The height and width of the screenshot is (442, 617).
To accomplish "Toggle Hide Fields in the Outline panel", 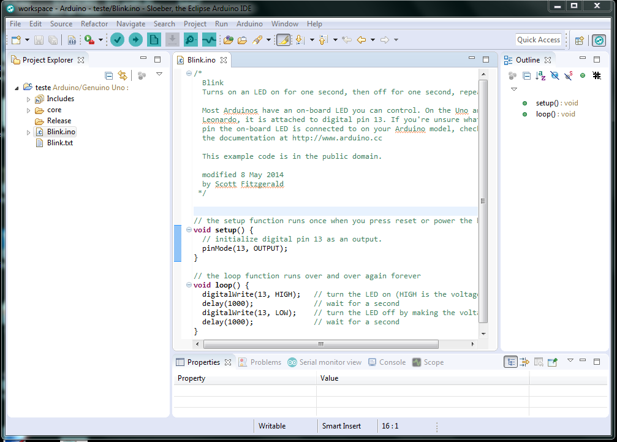I will pyautogui.click(x=555, y=75).
